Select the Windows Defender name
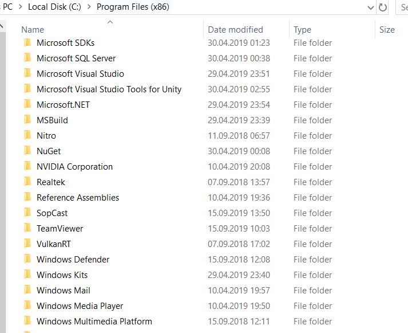This screenshot has height=333, width=408. pyautogui.click(x=73, y=259)
